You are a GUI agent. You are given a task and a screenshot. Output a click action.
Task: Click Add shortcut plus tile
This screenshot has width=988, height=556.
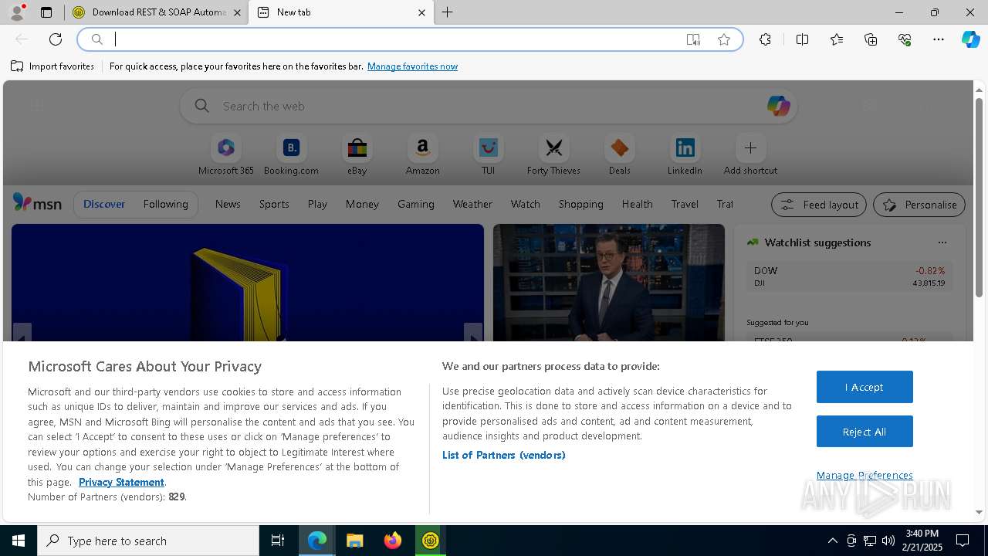pos(750,154)
